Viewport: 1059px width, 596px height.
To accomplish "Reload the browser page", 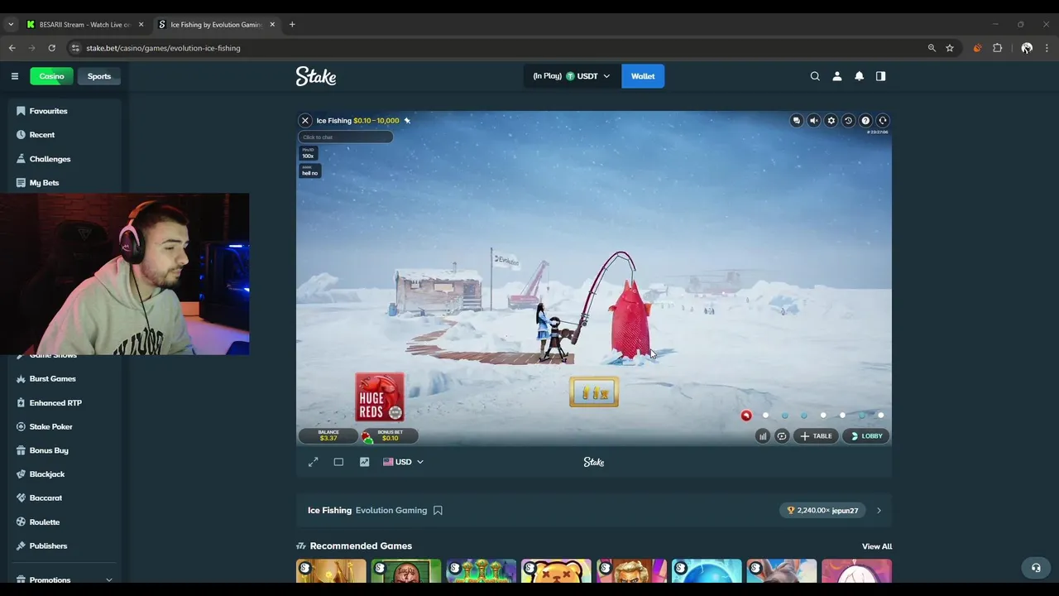I will click(51, 48).
